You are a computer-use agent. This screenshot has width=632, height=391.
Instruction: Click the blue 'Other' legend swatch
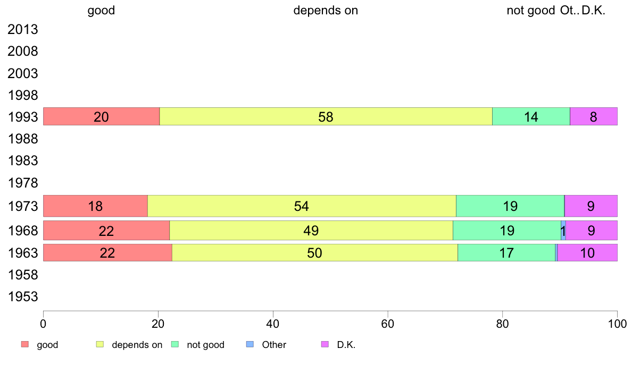coord(250,344)
